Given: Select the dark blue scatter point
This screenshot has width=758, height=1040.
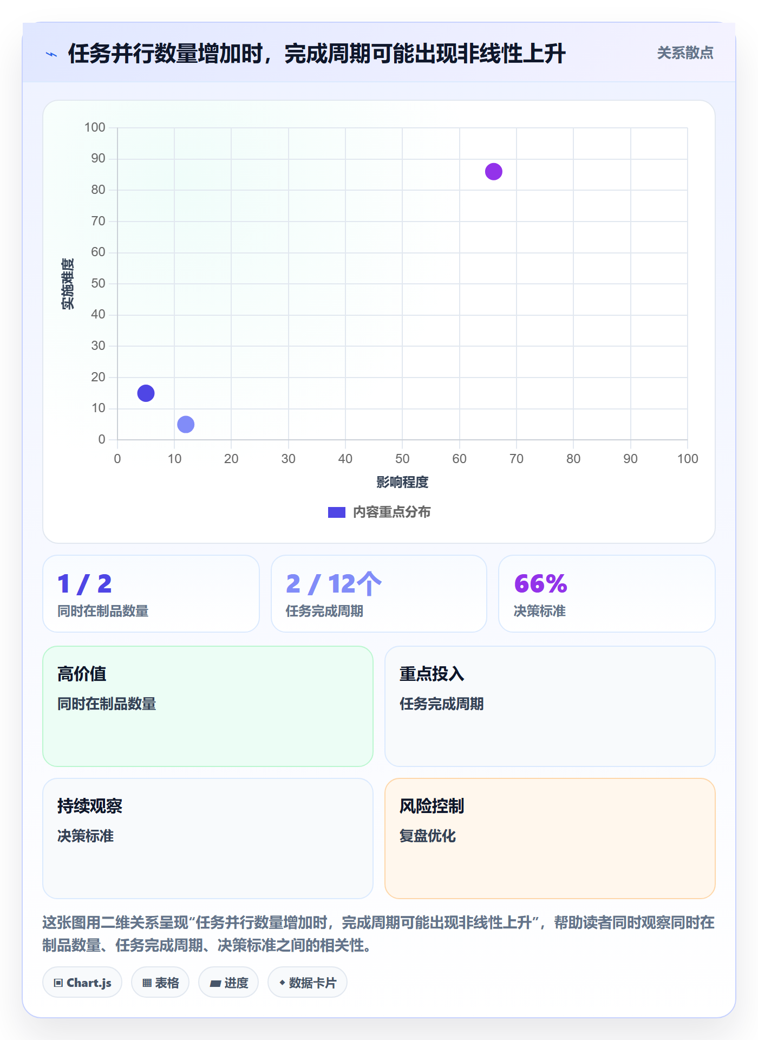Looking at the screenshot, I should 146,393.
